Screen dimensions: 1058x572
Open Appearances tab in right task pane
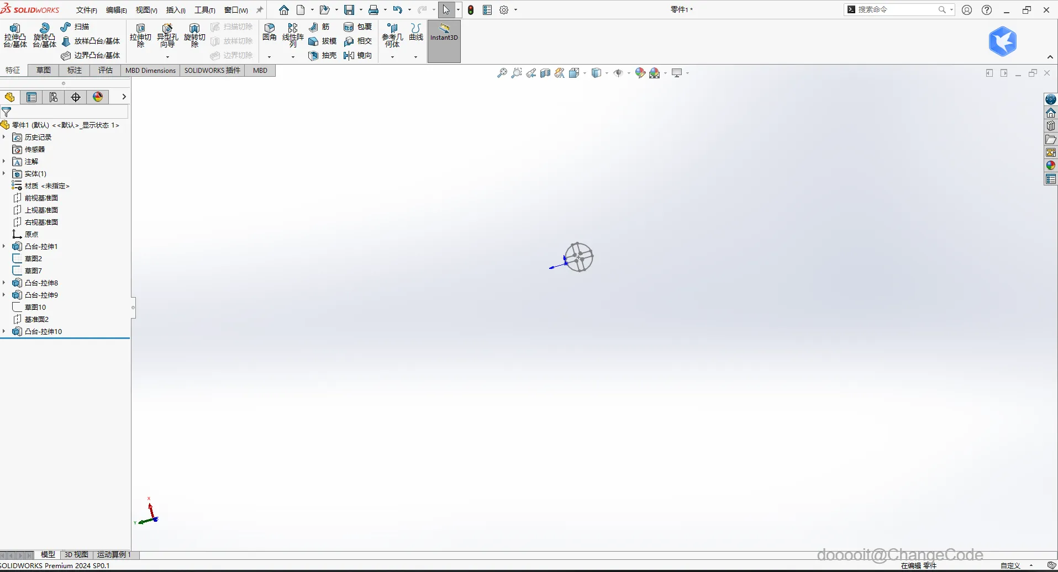click(x=1051, y=165)
